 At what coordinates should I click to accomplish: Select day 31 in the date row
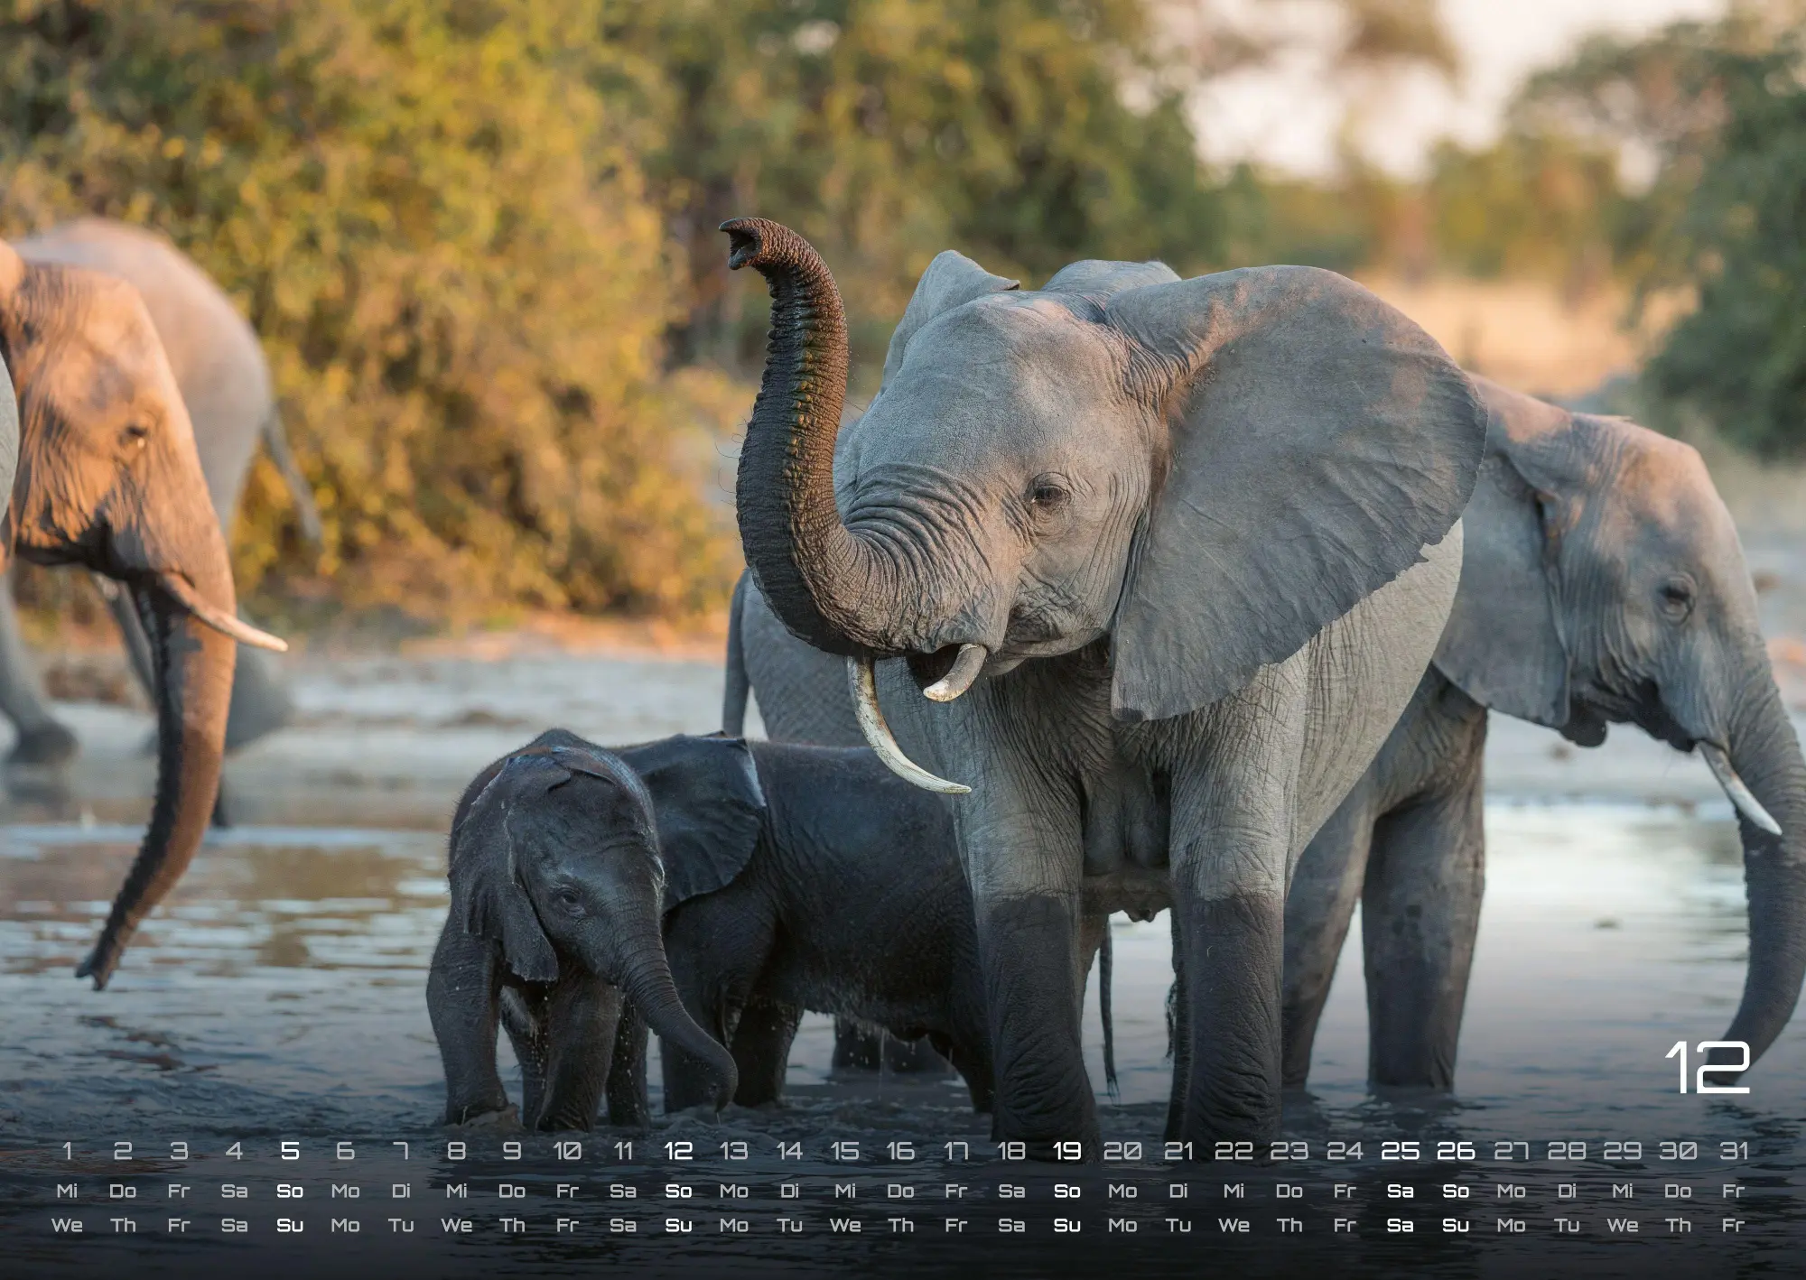click(x=1734, y=1151)
